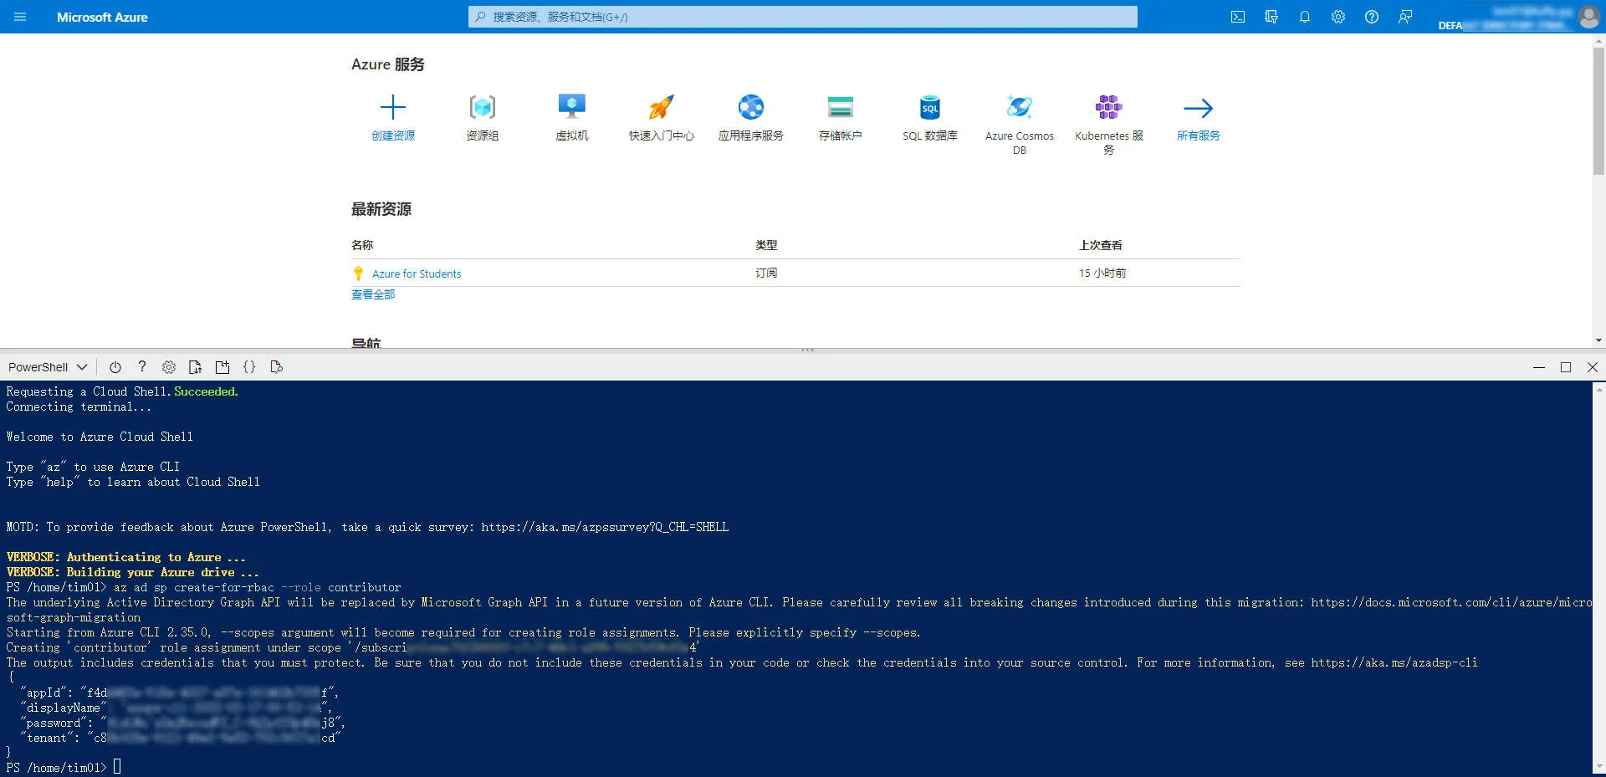Open the portal hamburger menu
This screenshot has width=1606, height=777.
click(x=20, y=17)
